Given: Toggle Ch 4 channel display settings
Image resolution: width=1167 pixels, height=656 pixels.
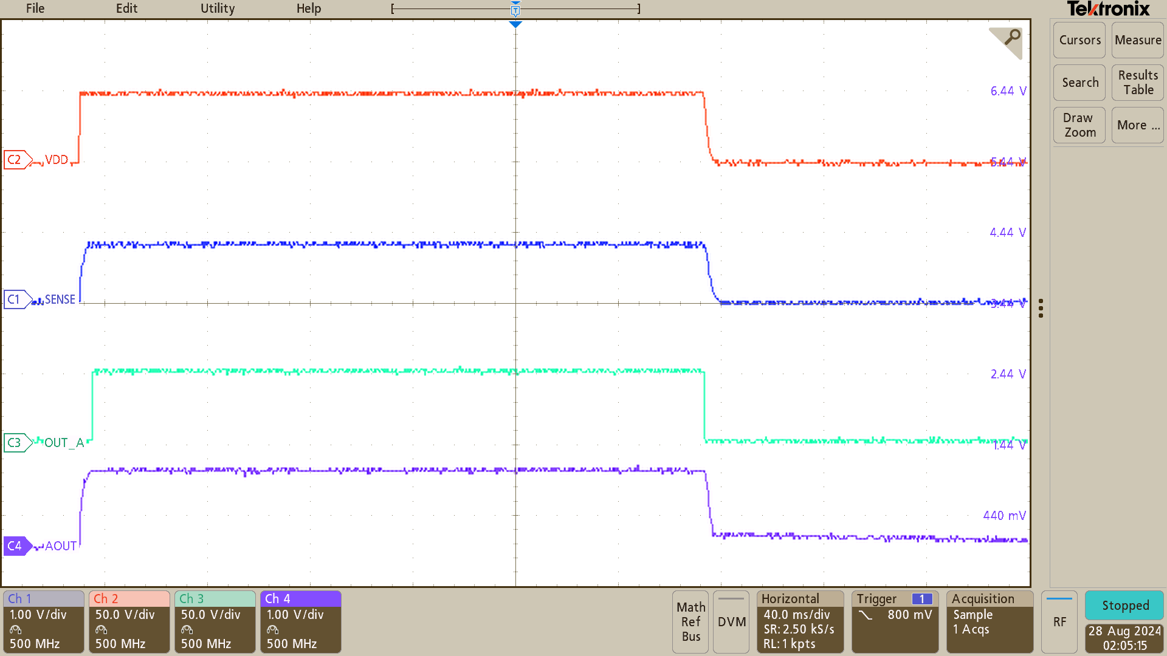Looking at the screenshot, I should point(300,621).
